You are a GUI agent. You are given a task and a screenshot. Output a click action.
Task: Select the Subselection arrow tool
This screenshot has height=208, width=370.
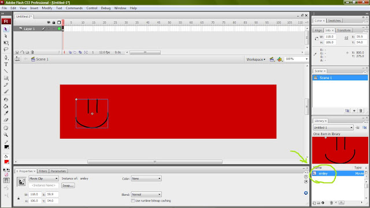(6, 36)
